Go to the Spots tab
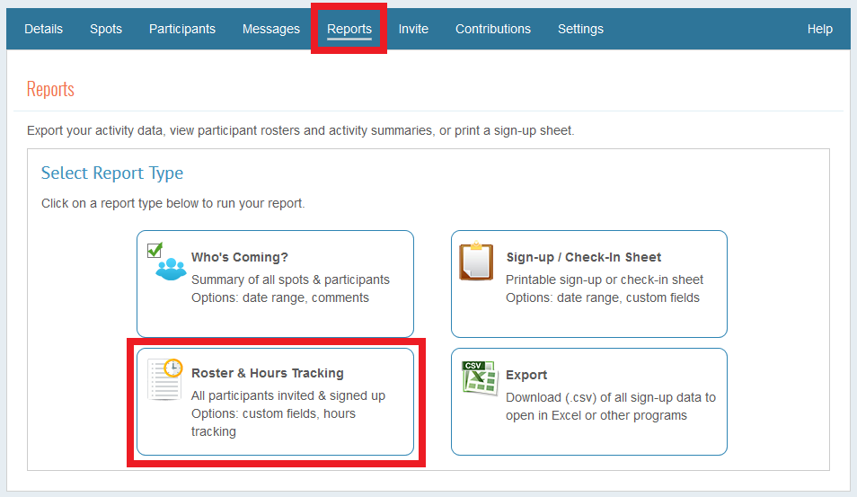Image resolution: width=857 pixels, height=497 pixels. [x=106, y=29]
